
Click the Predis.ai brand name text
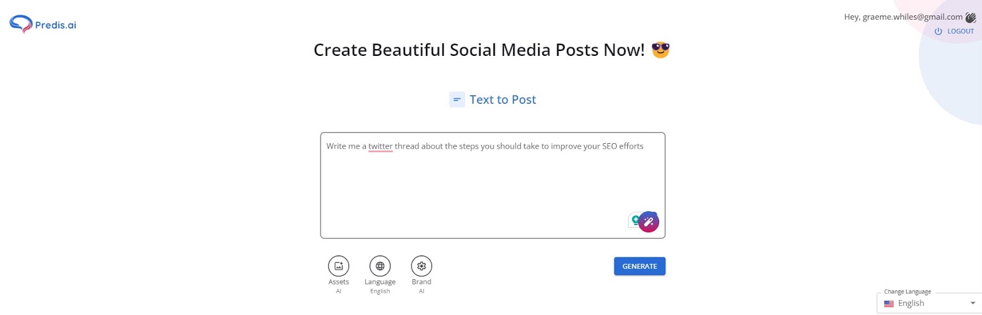click(56, 25)
